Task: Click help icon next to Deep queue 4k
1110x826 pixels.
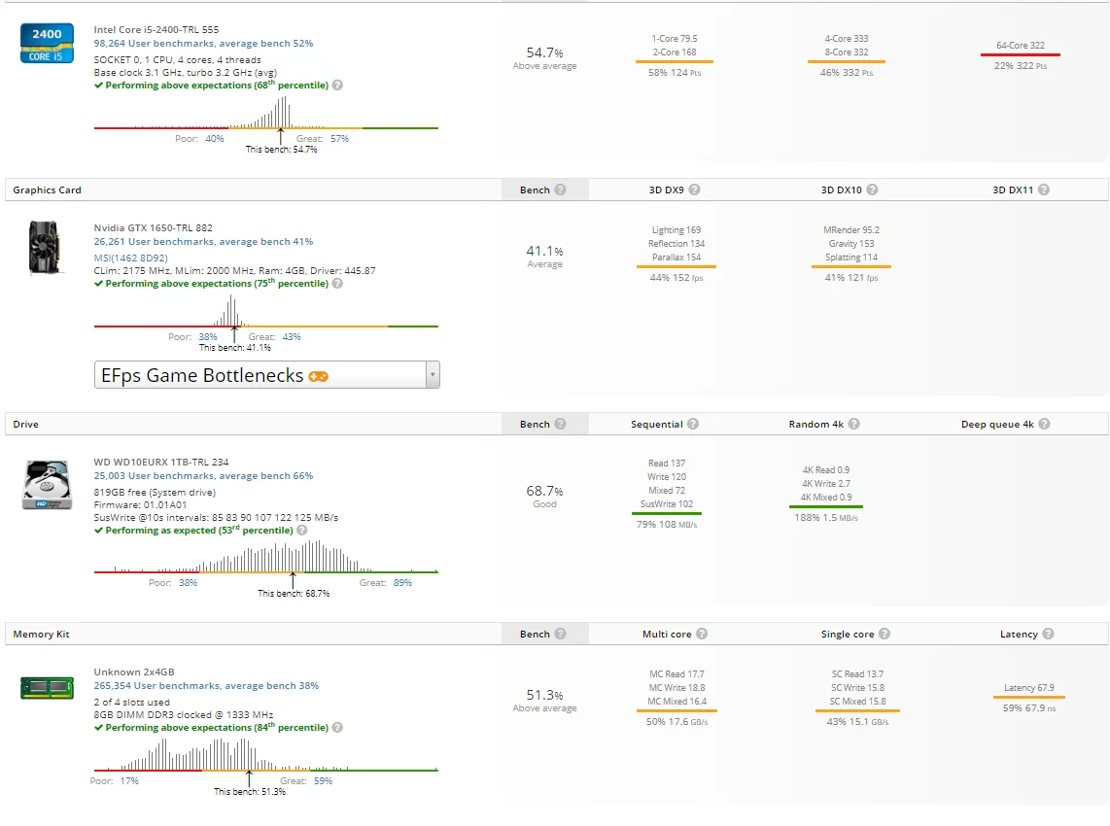Action: 1044,424
